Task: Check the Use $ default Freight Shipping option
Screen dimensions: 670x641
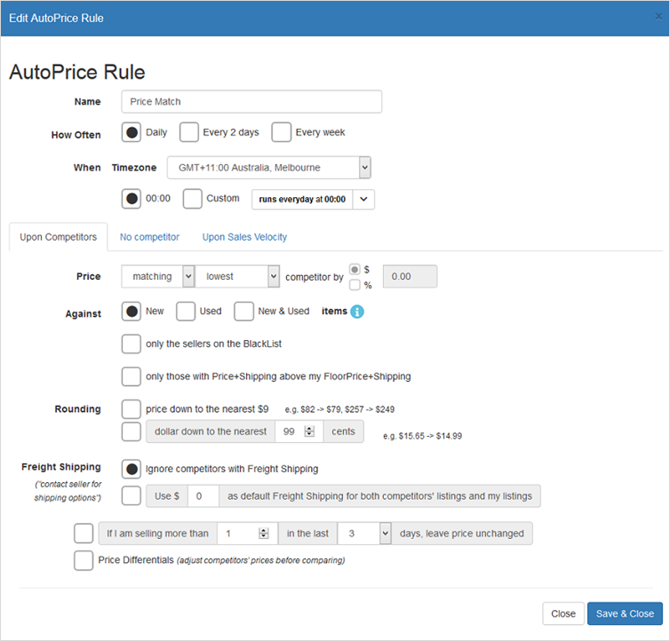Action: 132,495
